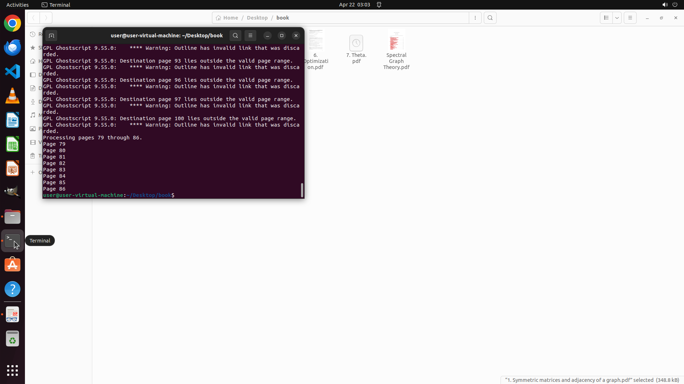Screen dimensions: 684x384
Task: Click the terminal search icon
Action: pos(235,36)
